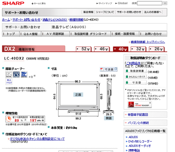This screenshot has height=152, width=175.
Task: Click the 99.2 width dimension value
Action: [x=78, y=118]
